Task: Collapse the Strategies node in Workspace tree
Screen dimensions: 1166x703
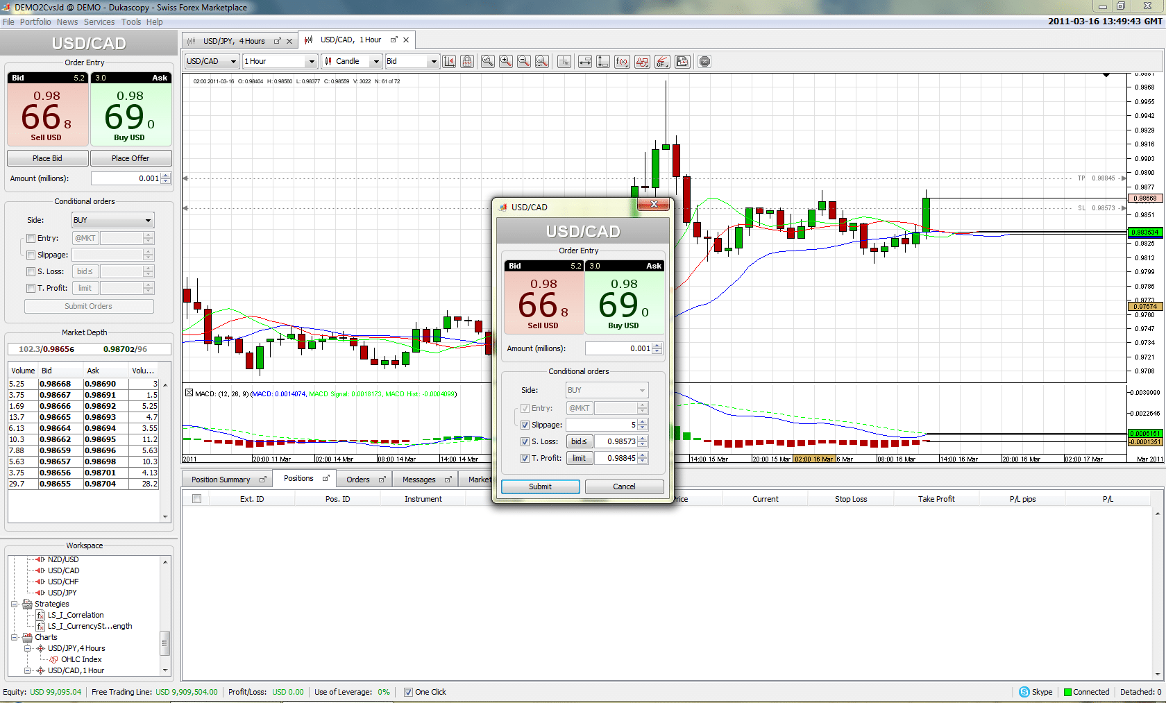Action: pos(14,604)
